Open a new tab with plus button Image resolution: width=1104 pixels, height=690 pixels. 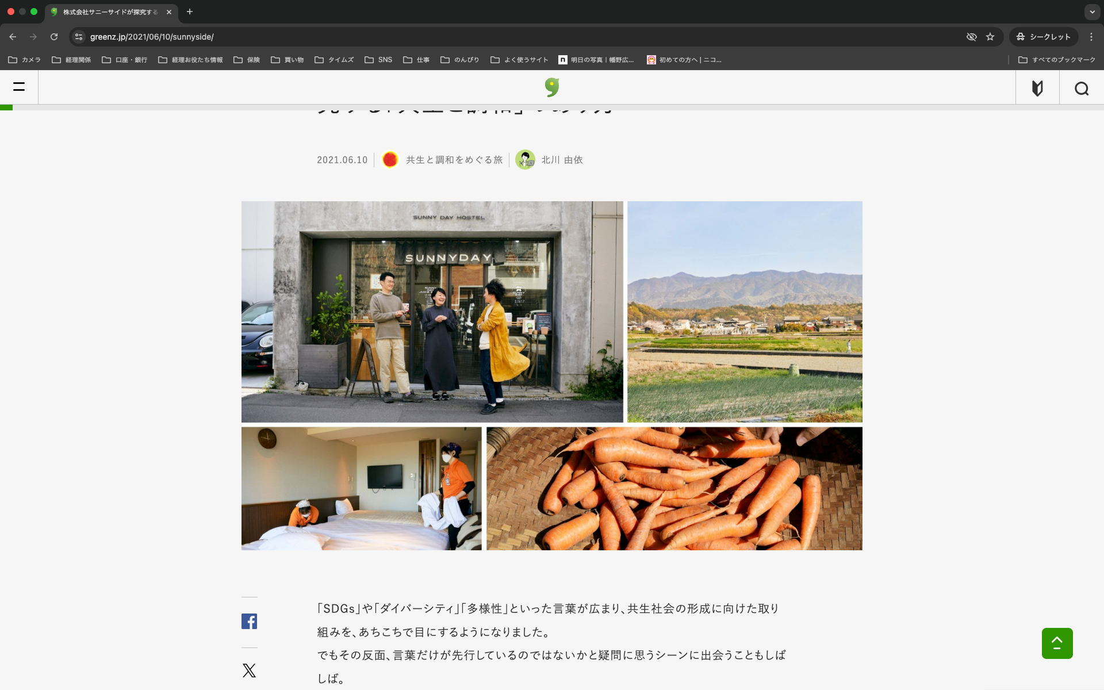click(190, 11)
